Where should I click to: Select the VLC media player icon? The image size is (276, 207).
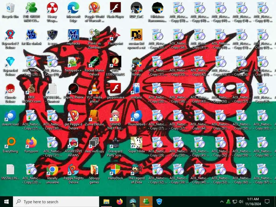click(94, 89)
